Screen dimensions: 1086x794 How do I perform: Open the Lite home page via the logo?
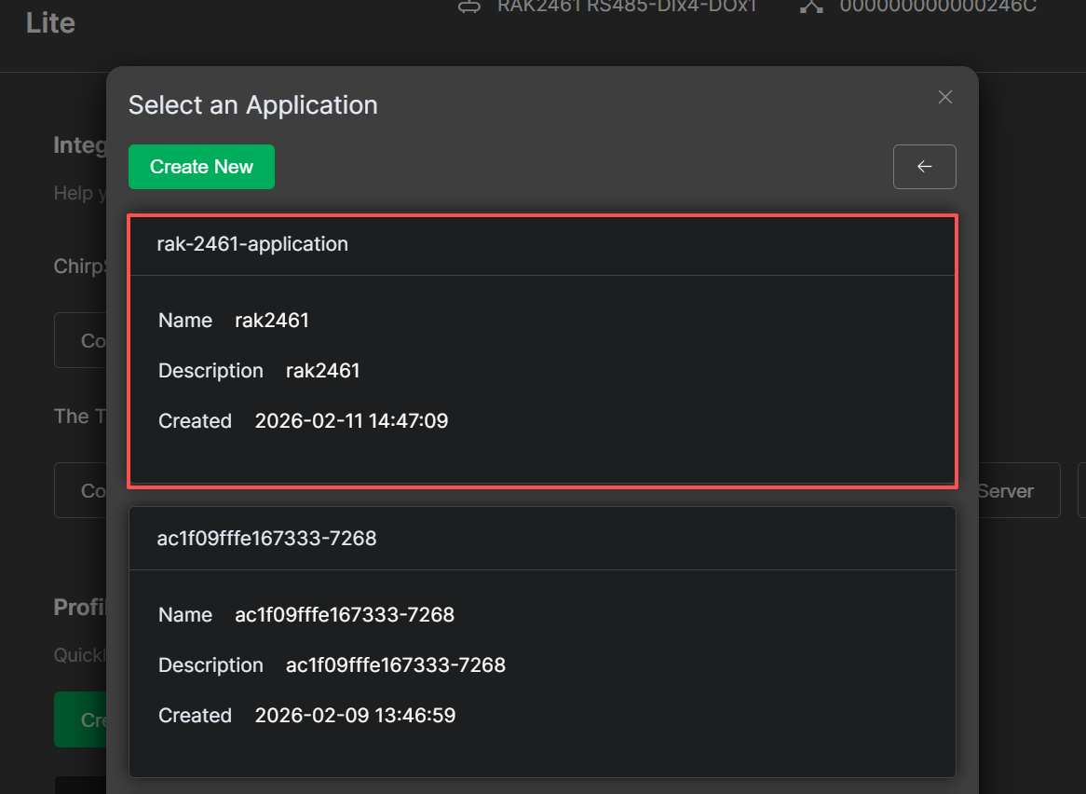pos(50,23)
